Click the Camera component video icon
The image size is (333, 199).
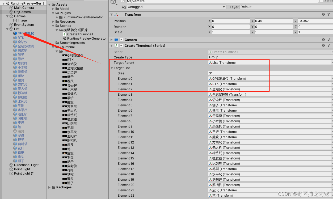[116, 40]
